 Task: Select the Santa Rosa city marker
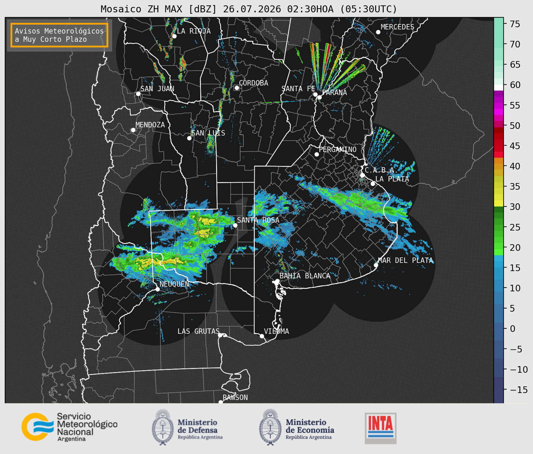click(x=235, y=225)
